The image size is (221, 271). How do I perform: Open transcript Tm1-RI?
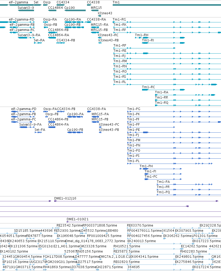coord(148,40)
